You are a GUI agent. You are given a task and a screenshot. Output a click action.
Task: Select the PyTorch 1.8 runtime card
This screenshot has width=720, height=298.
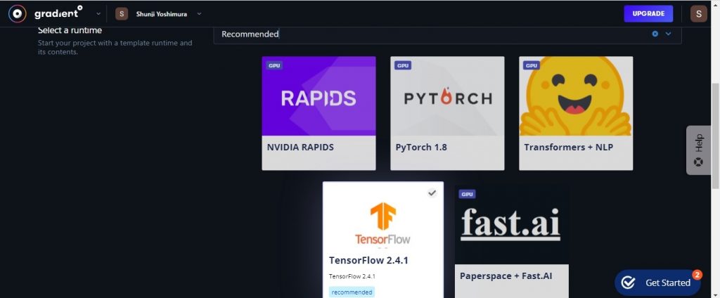point(447,113)
